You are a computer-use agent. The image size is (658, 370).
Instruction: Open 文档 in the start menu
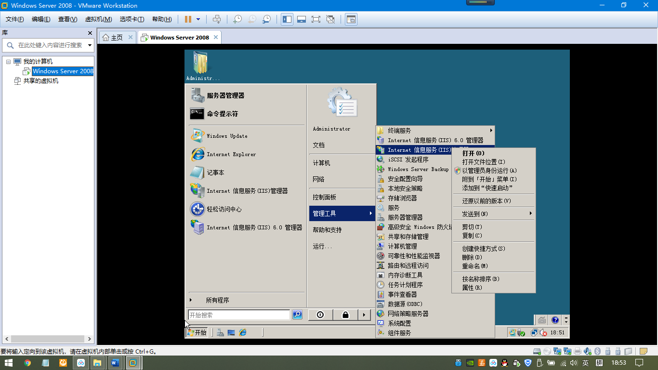click(318, 145)
